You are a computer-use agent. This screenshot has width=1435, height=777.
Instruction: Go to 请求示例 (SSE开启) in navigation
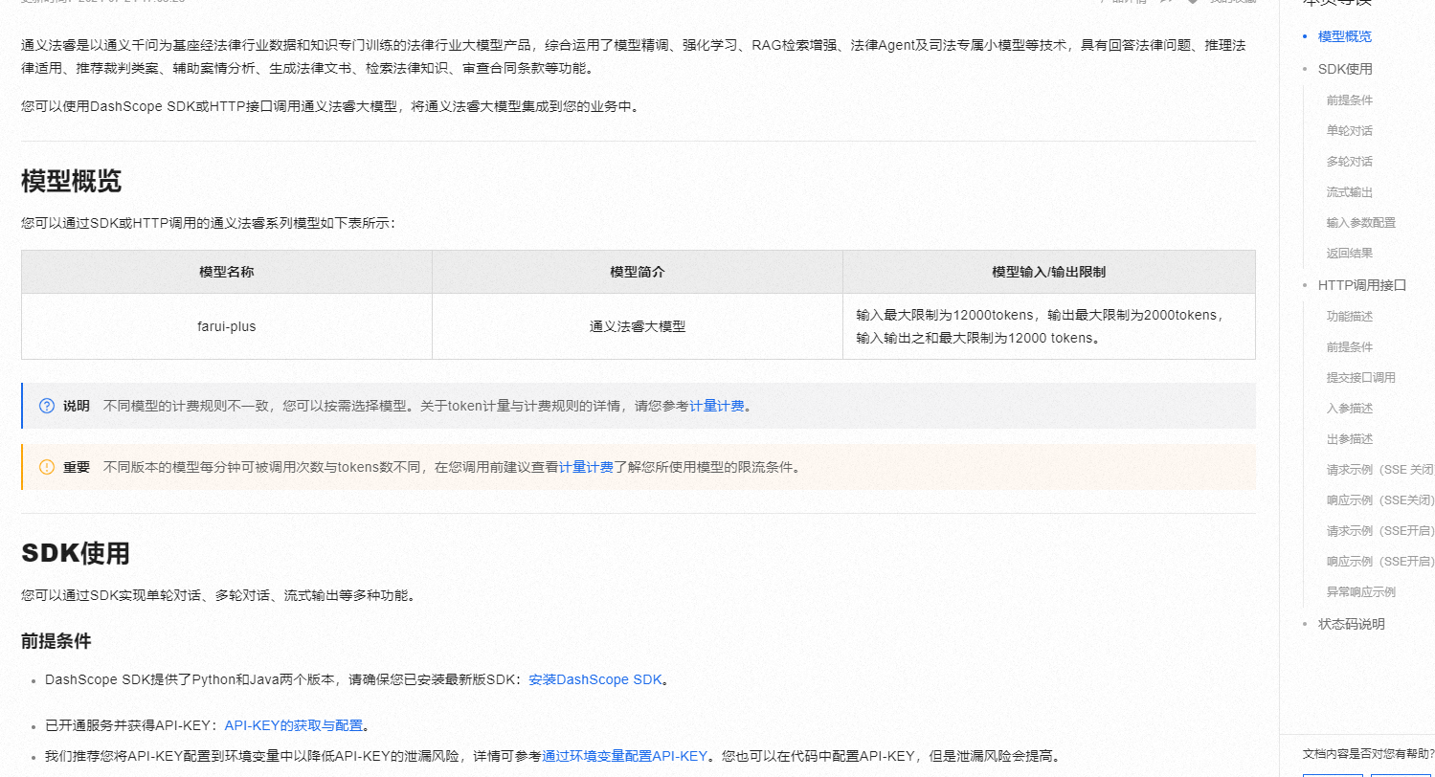pyautogui.click(x=1380, y=530)
